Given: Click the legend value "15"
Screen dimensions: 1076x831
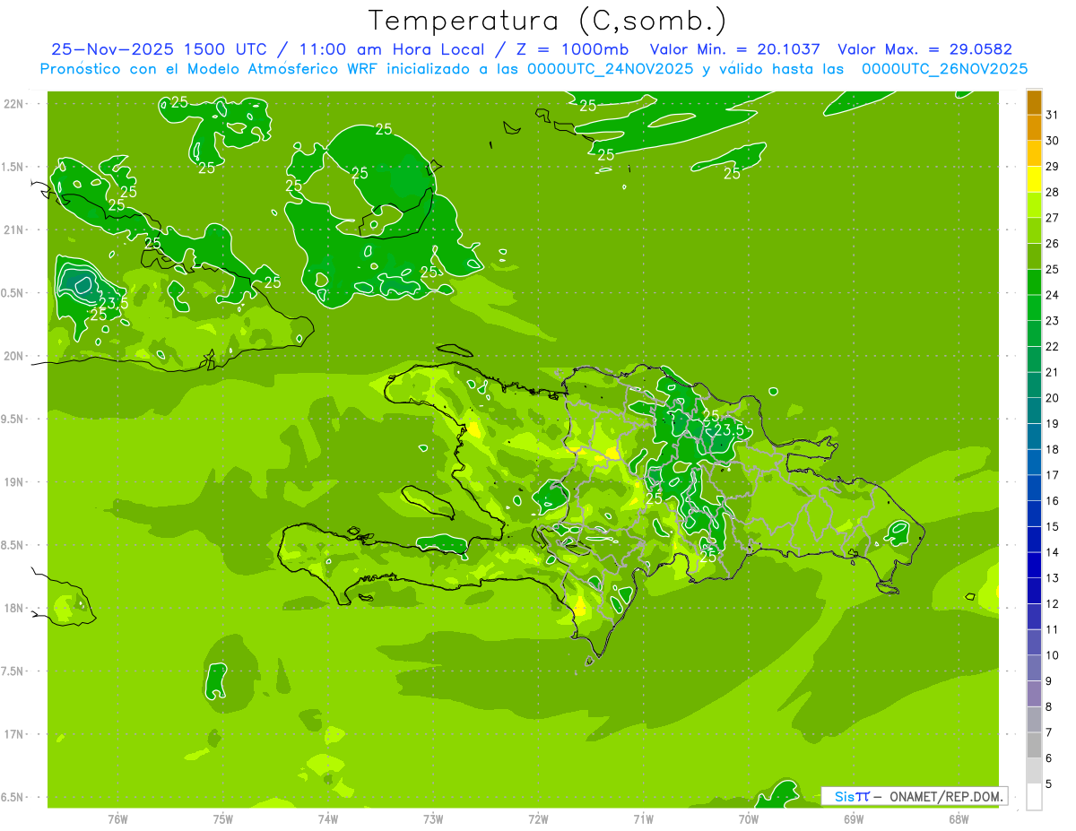Looking at the screenshot, I should tap(1053, 526).
